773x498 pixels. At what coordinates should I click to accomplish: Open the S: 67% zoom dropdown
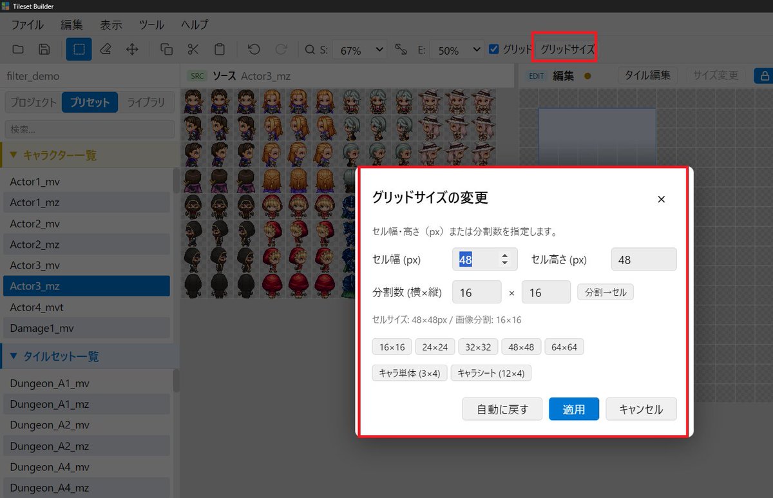coord(359,50)
